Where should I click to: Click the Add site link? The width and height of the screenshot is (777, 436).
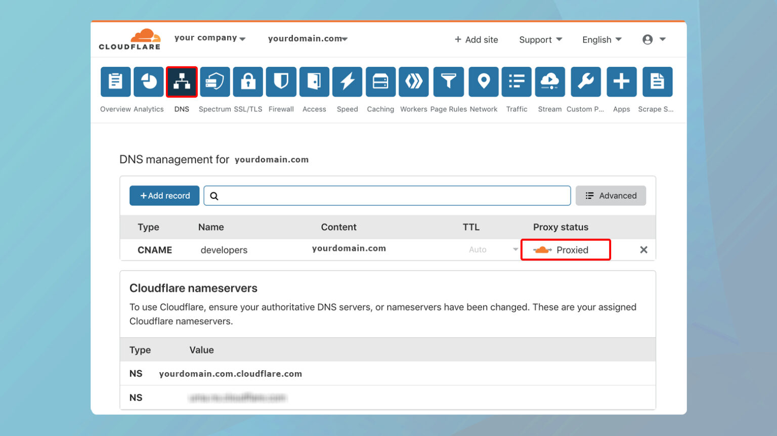pyautogui.click(x=476, y=39)
